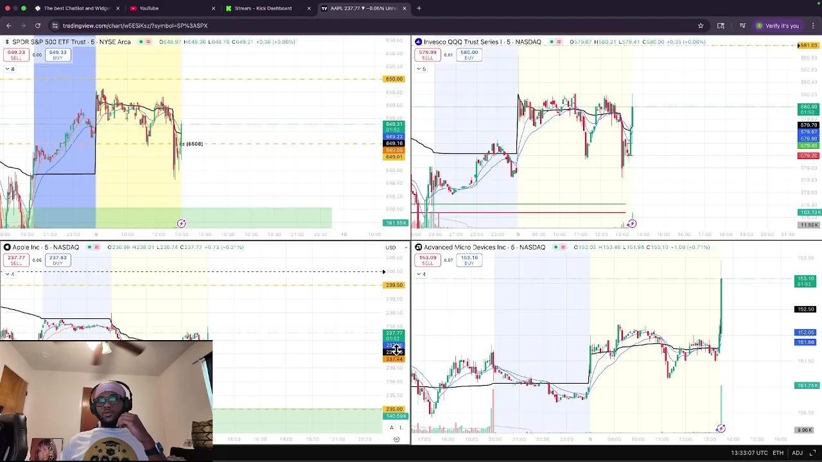This screenshot has height=462, width=822.
Task: Click 650.00 price label on SPY axis
Action: tap(394, 79)
